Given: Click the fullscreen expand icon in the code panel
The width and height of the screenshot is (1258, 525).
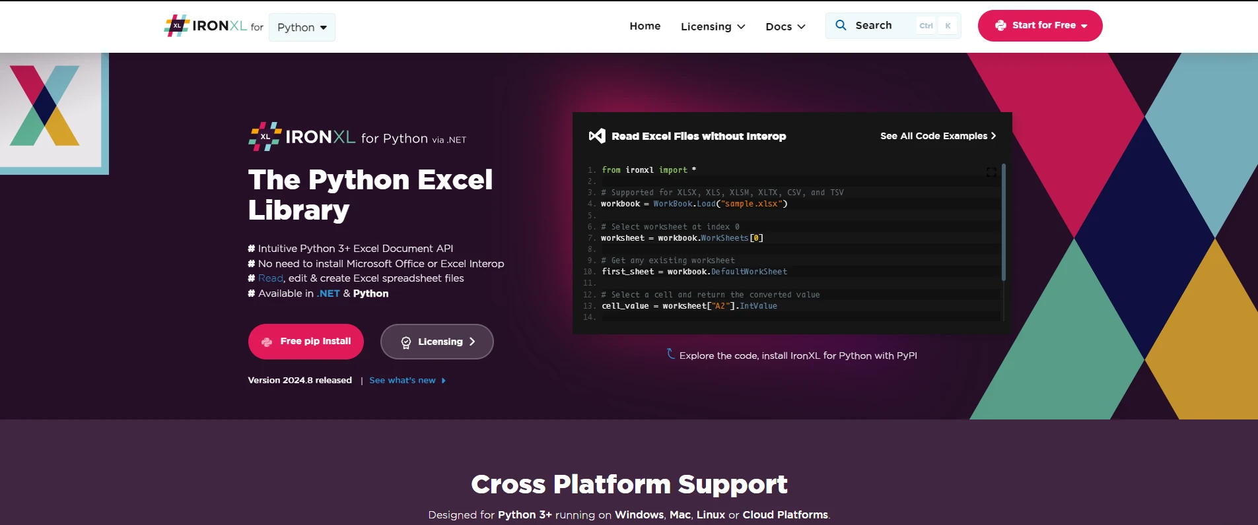Looking at the screenshot, I should tap(991, 172).
